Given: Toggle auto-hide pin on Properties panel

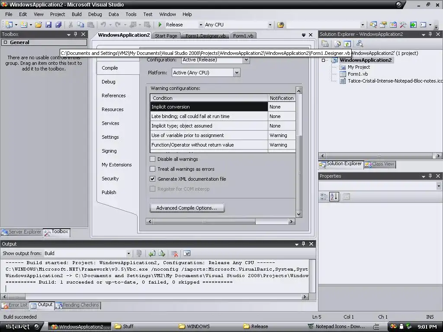Looking at the screenshot, I should point(430,176).
